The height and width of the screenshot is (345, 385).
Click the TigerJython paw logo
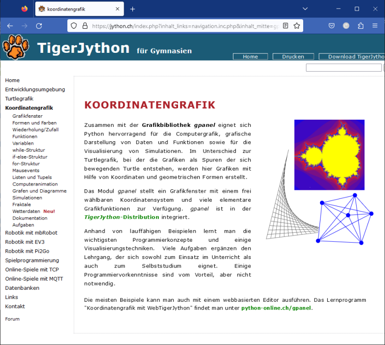[16, 47]
